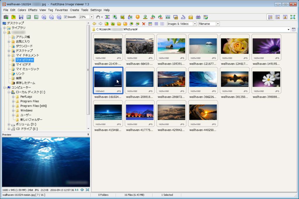Open the Adjust Lighting sun icon
Viewport: 299px width, 199px height.
138,17
